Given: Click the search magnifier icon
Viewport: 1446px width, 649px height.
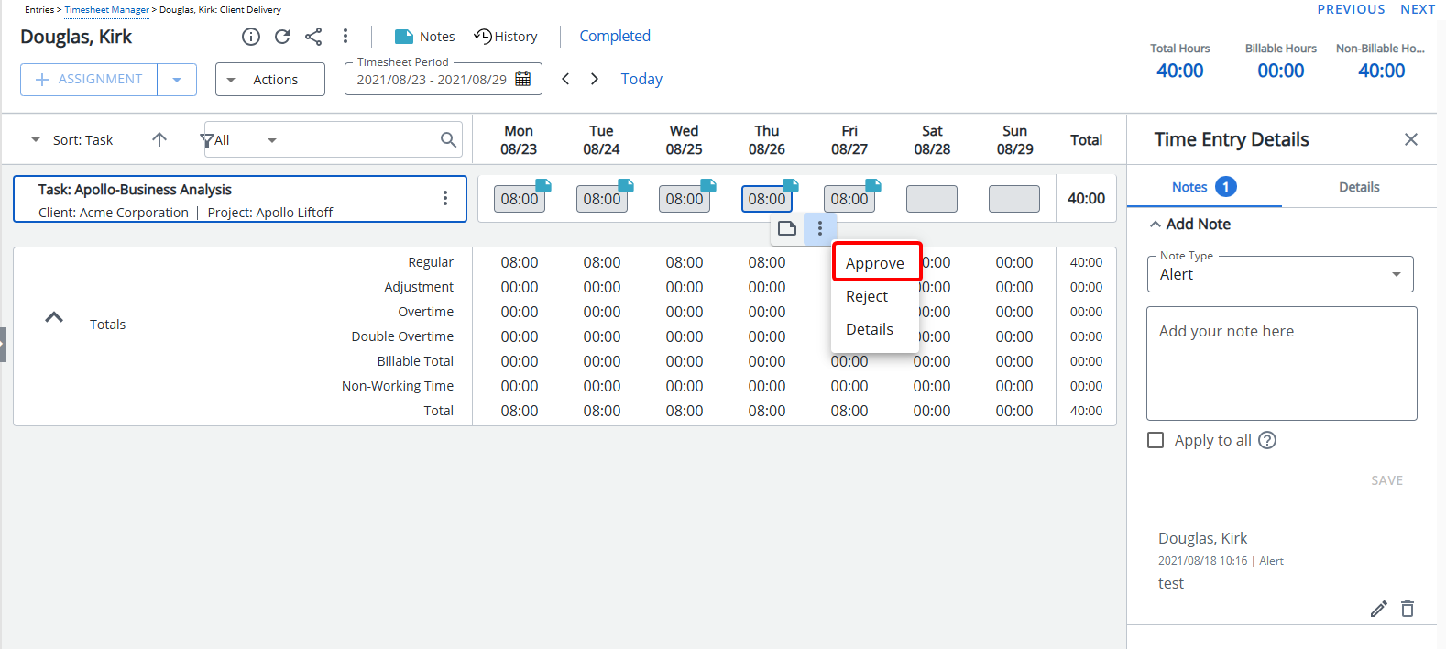Looking at the screenshot, I should [x=448, y=139].
